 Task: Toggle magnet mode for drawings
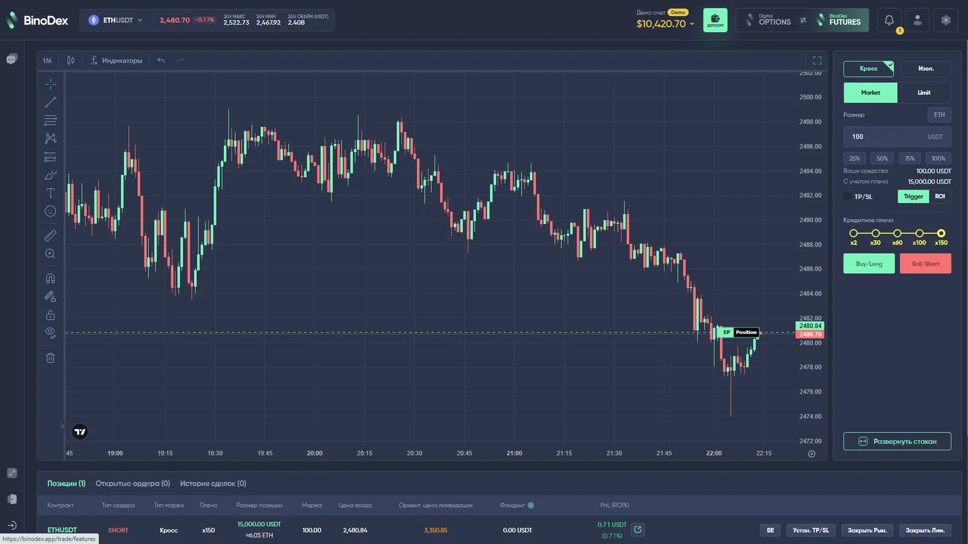tap(50, 278)
